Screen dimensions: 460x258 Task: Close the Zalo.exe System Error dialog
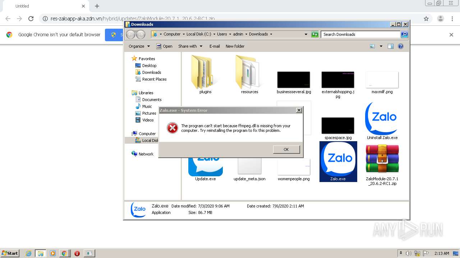[299, 110]
